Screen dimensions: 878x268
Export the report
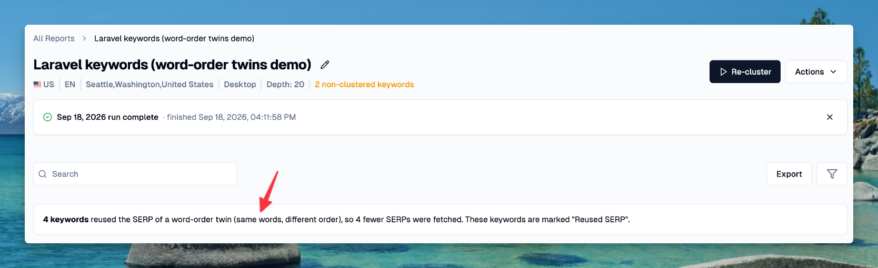[x=789, y=174]
